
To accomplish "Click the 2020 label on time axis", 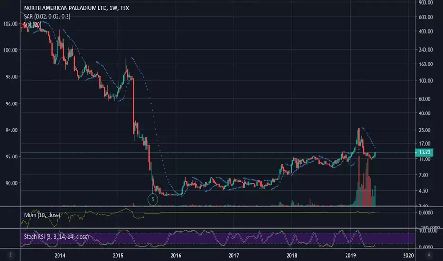I will pyautogui.click(x=408, y=255).
